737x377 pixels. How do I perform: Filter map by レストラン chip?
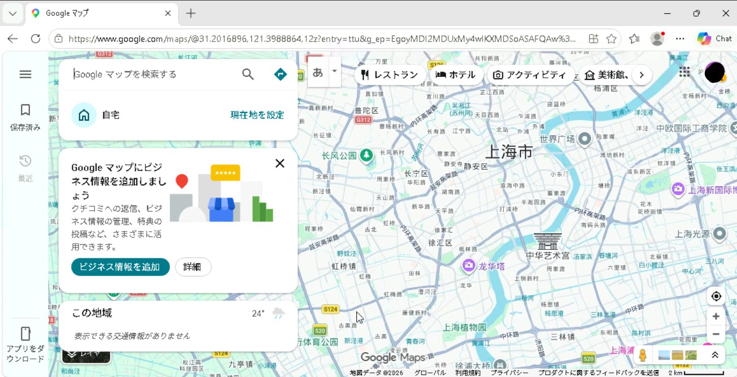coord(390,75)
